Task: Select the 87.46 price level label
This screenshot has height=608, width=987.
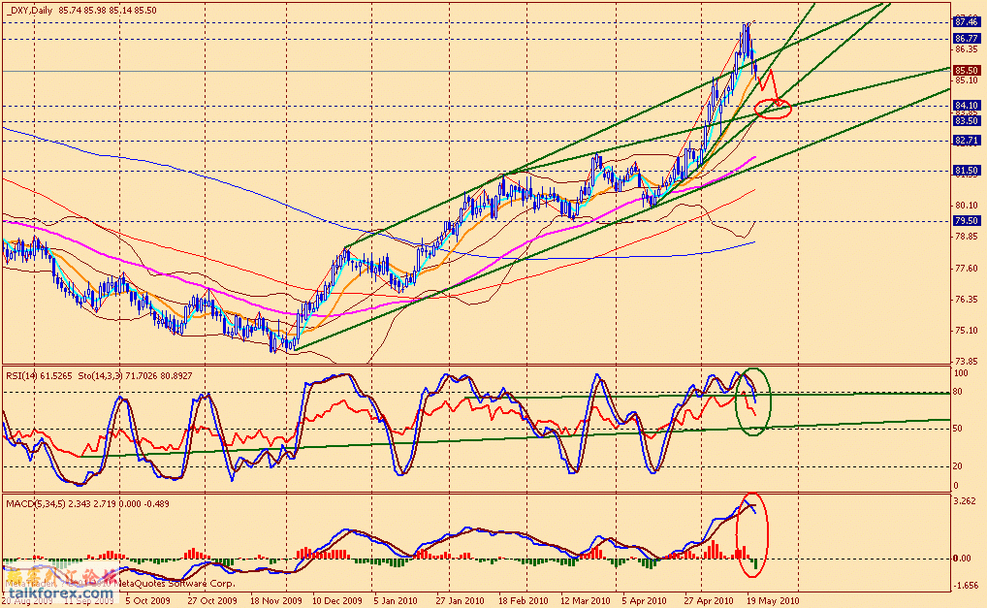Action: coord(967,22)
